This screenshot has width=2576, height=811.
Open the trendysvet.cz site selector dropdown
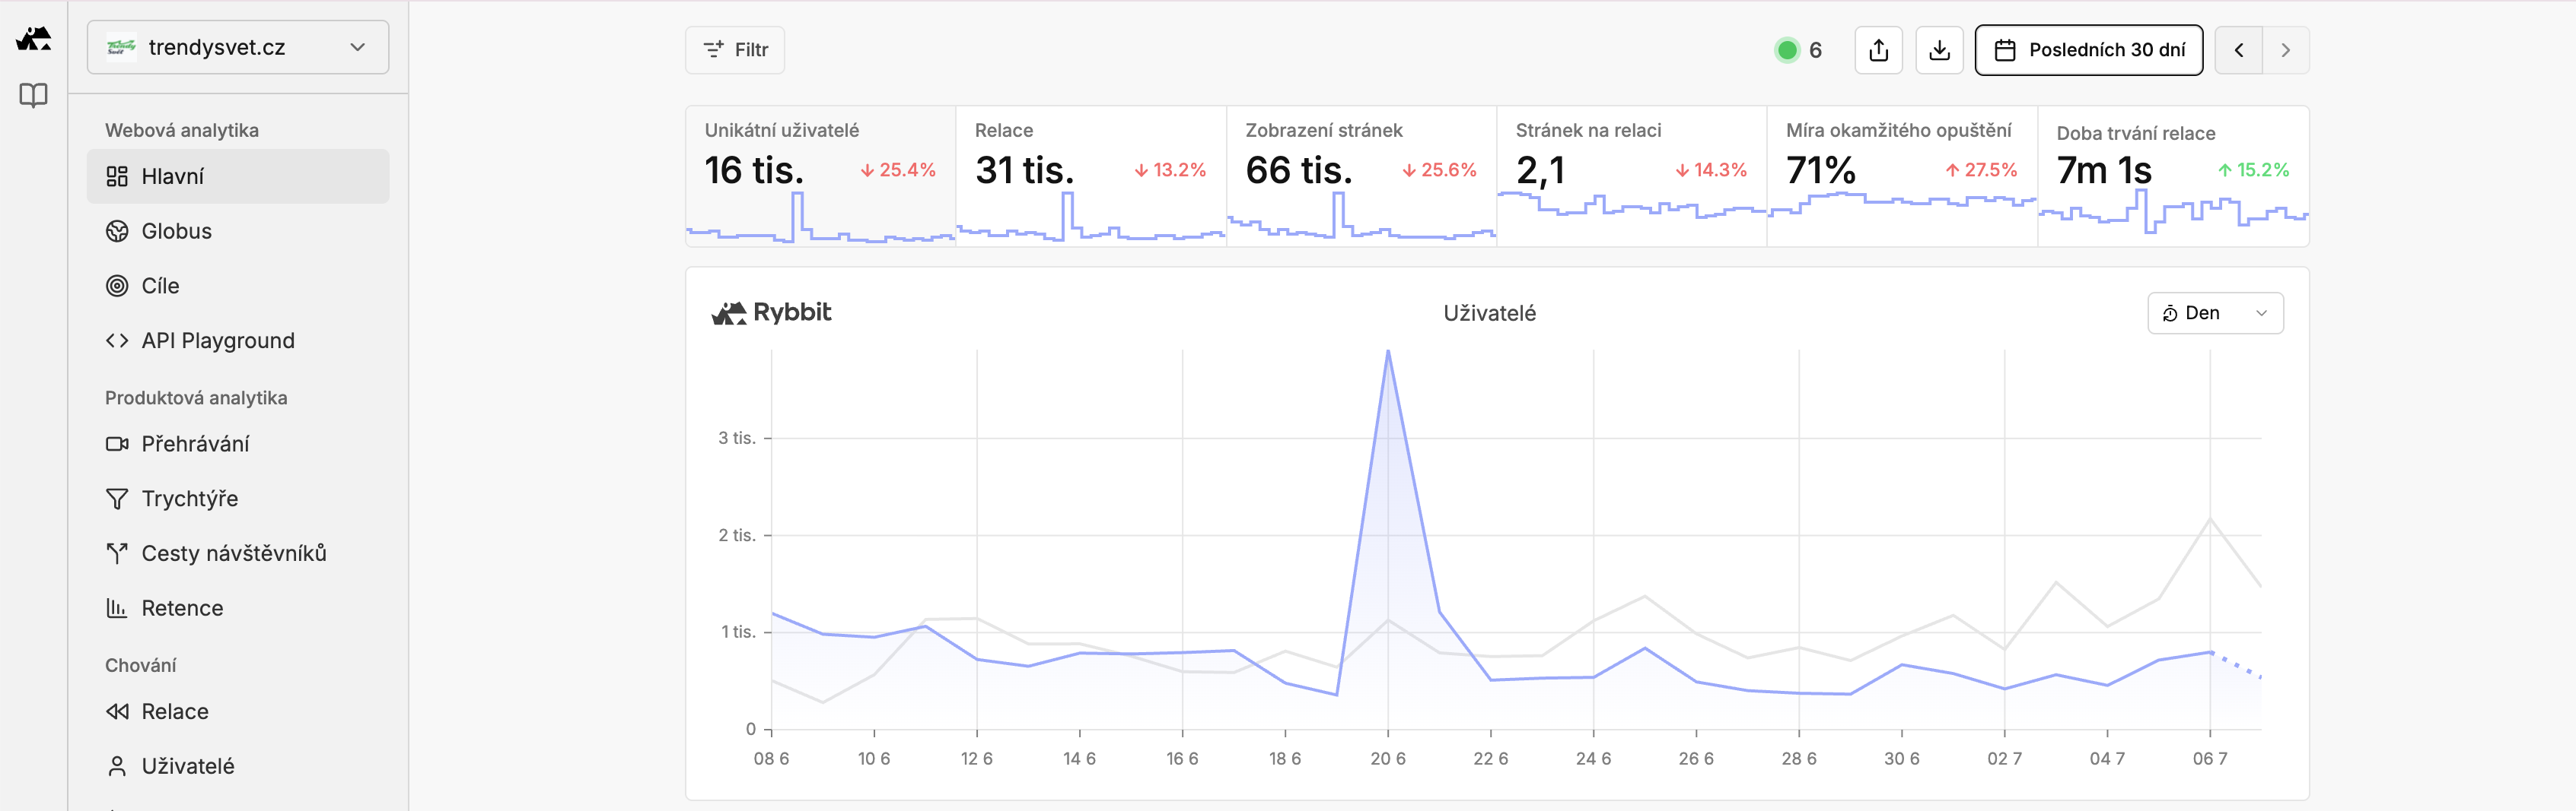[238, 47]
